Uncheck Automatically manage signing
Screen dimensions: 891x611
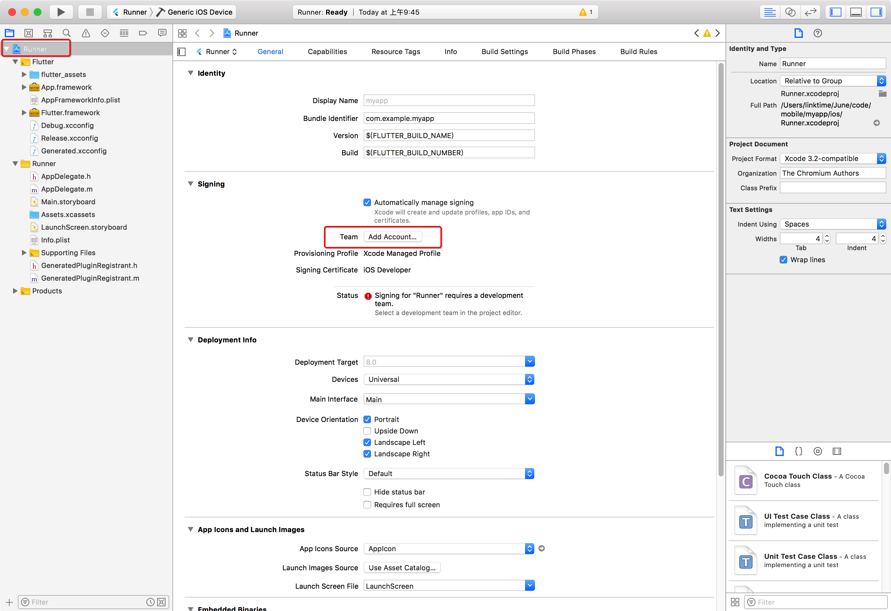[367, 202]
